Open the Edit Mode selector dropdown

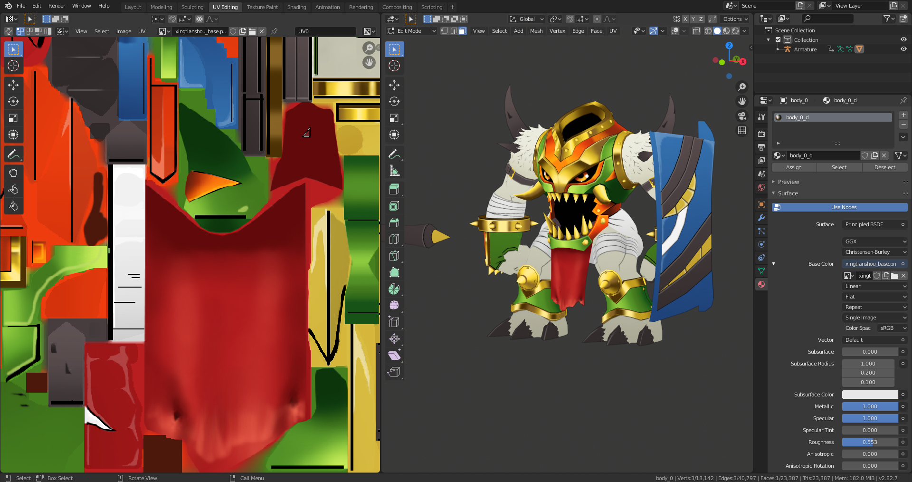pyautogui.click(x=412, y=31)
